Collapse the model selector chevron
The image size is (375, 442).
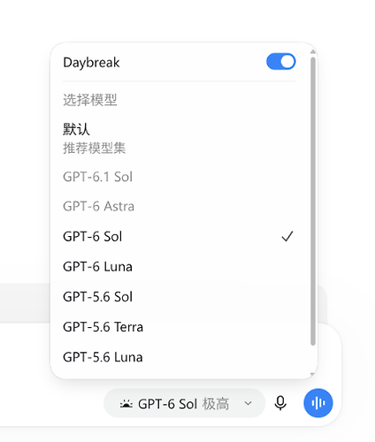pyautogui.click(x=249, y=403)
